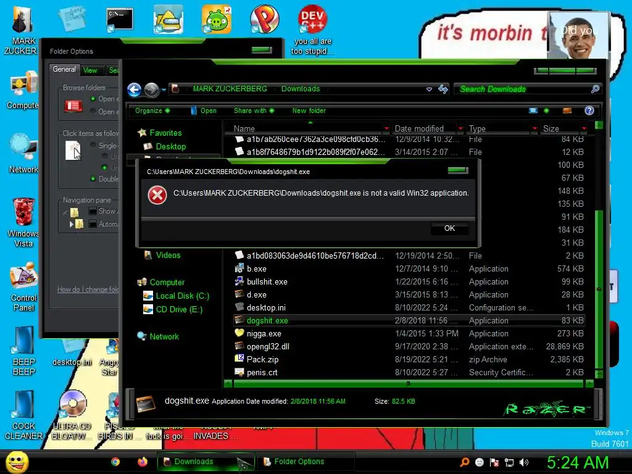Select Double-click to open radio option
Viewport: 632px width, 474px height.
(x=93, y=178)
